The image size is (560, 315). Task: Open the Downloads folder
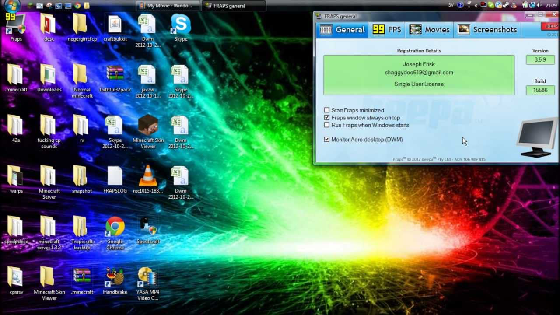[49, 78]
